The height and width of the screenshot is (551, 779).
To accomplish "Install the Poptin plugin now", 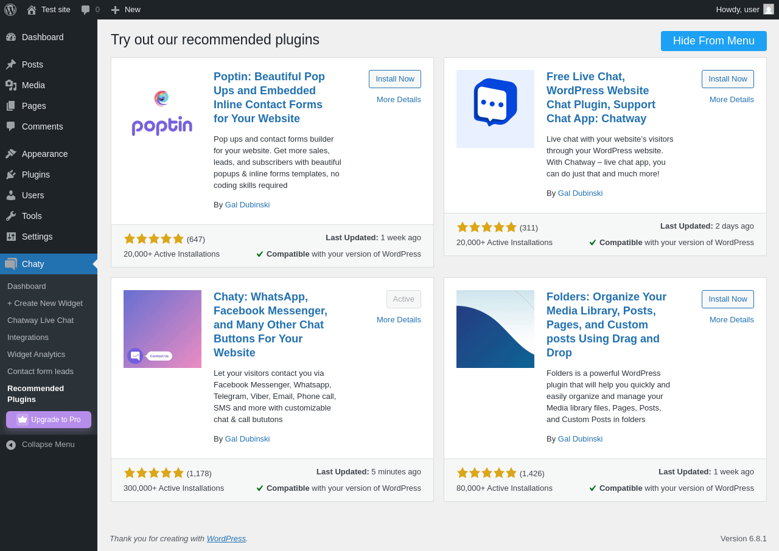I will click(394, 79).
